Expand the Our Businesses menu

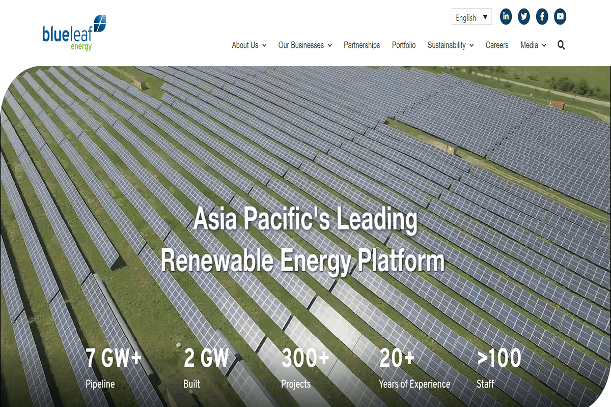coord(304,45)
